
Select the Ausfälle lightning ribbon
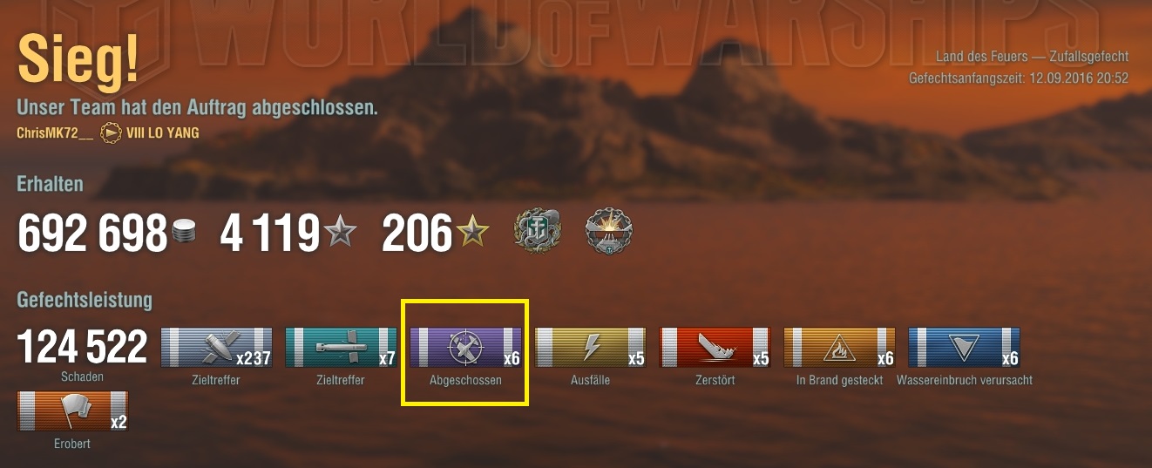590,348
